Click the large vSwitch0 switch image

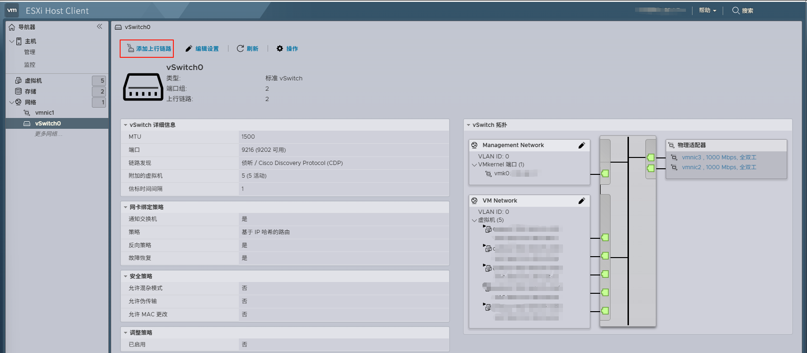(x=143, y=87)
